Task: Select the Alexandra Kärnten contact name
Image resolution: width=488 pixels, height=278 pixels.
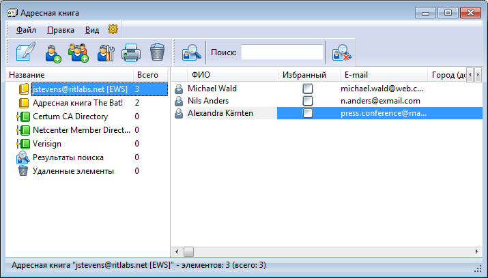Action: [x=220, y=113]
